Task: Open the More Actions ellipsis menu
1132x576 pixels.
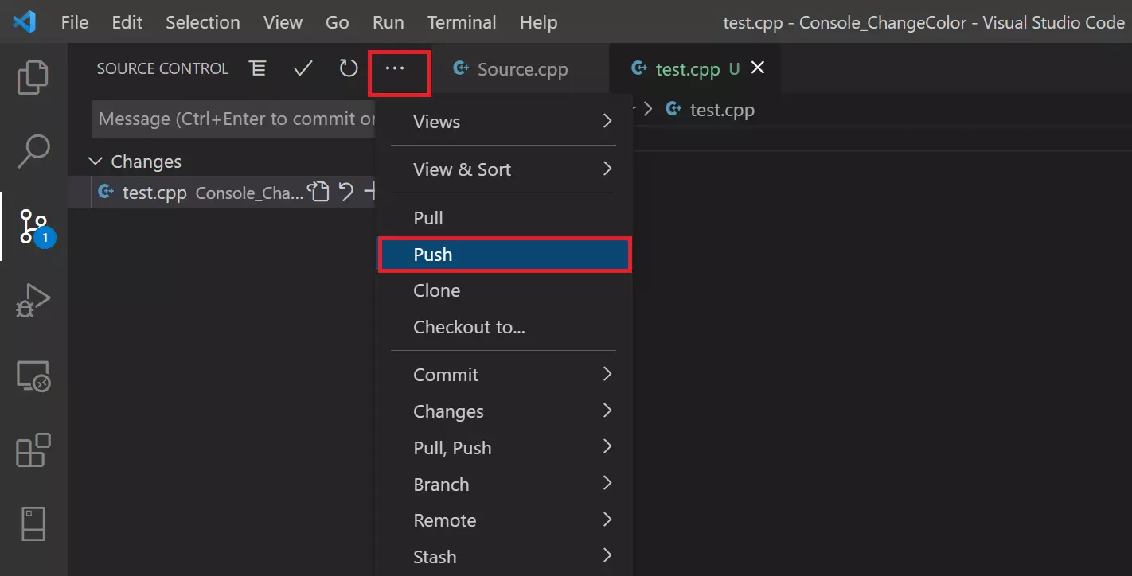Action: click(x=395, y=68)
